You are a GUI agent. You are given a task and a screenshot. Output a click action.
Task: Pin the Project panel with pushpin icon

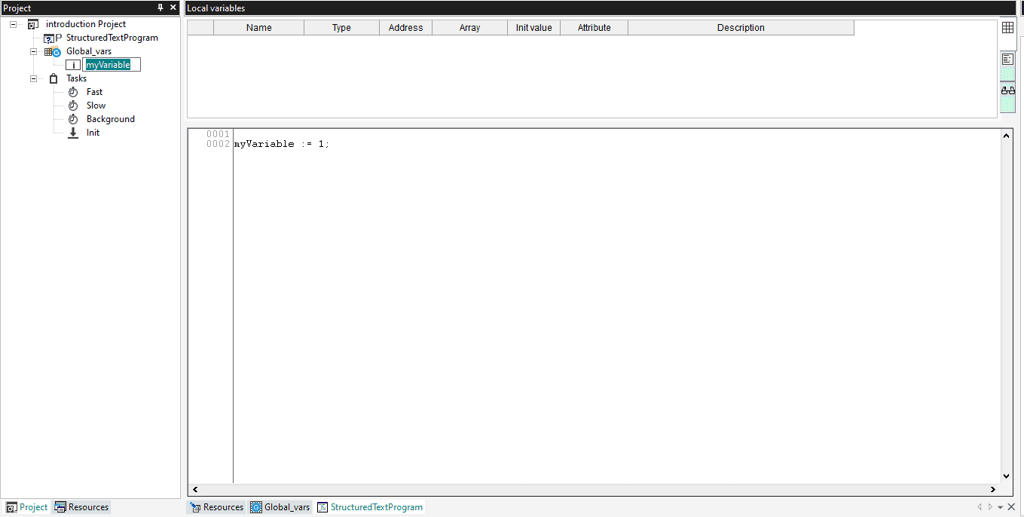tap(160, 8)
